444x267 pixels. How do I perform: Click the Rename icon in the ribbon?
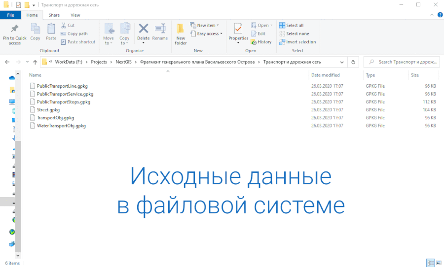160,29
